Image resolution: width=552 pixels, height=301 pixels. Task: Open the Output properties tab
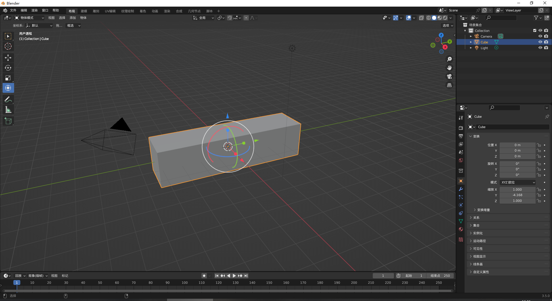pos(461,136)
